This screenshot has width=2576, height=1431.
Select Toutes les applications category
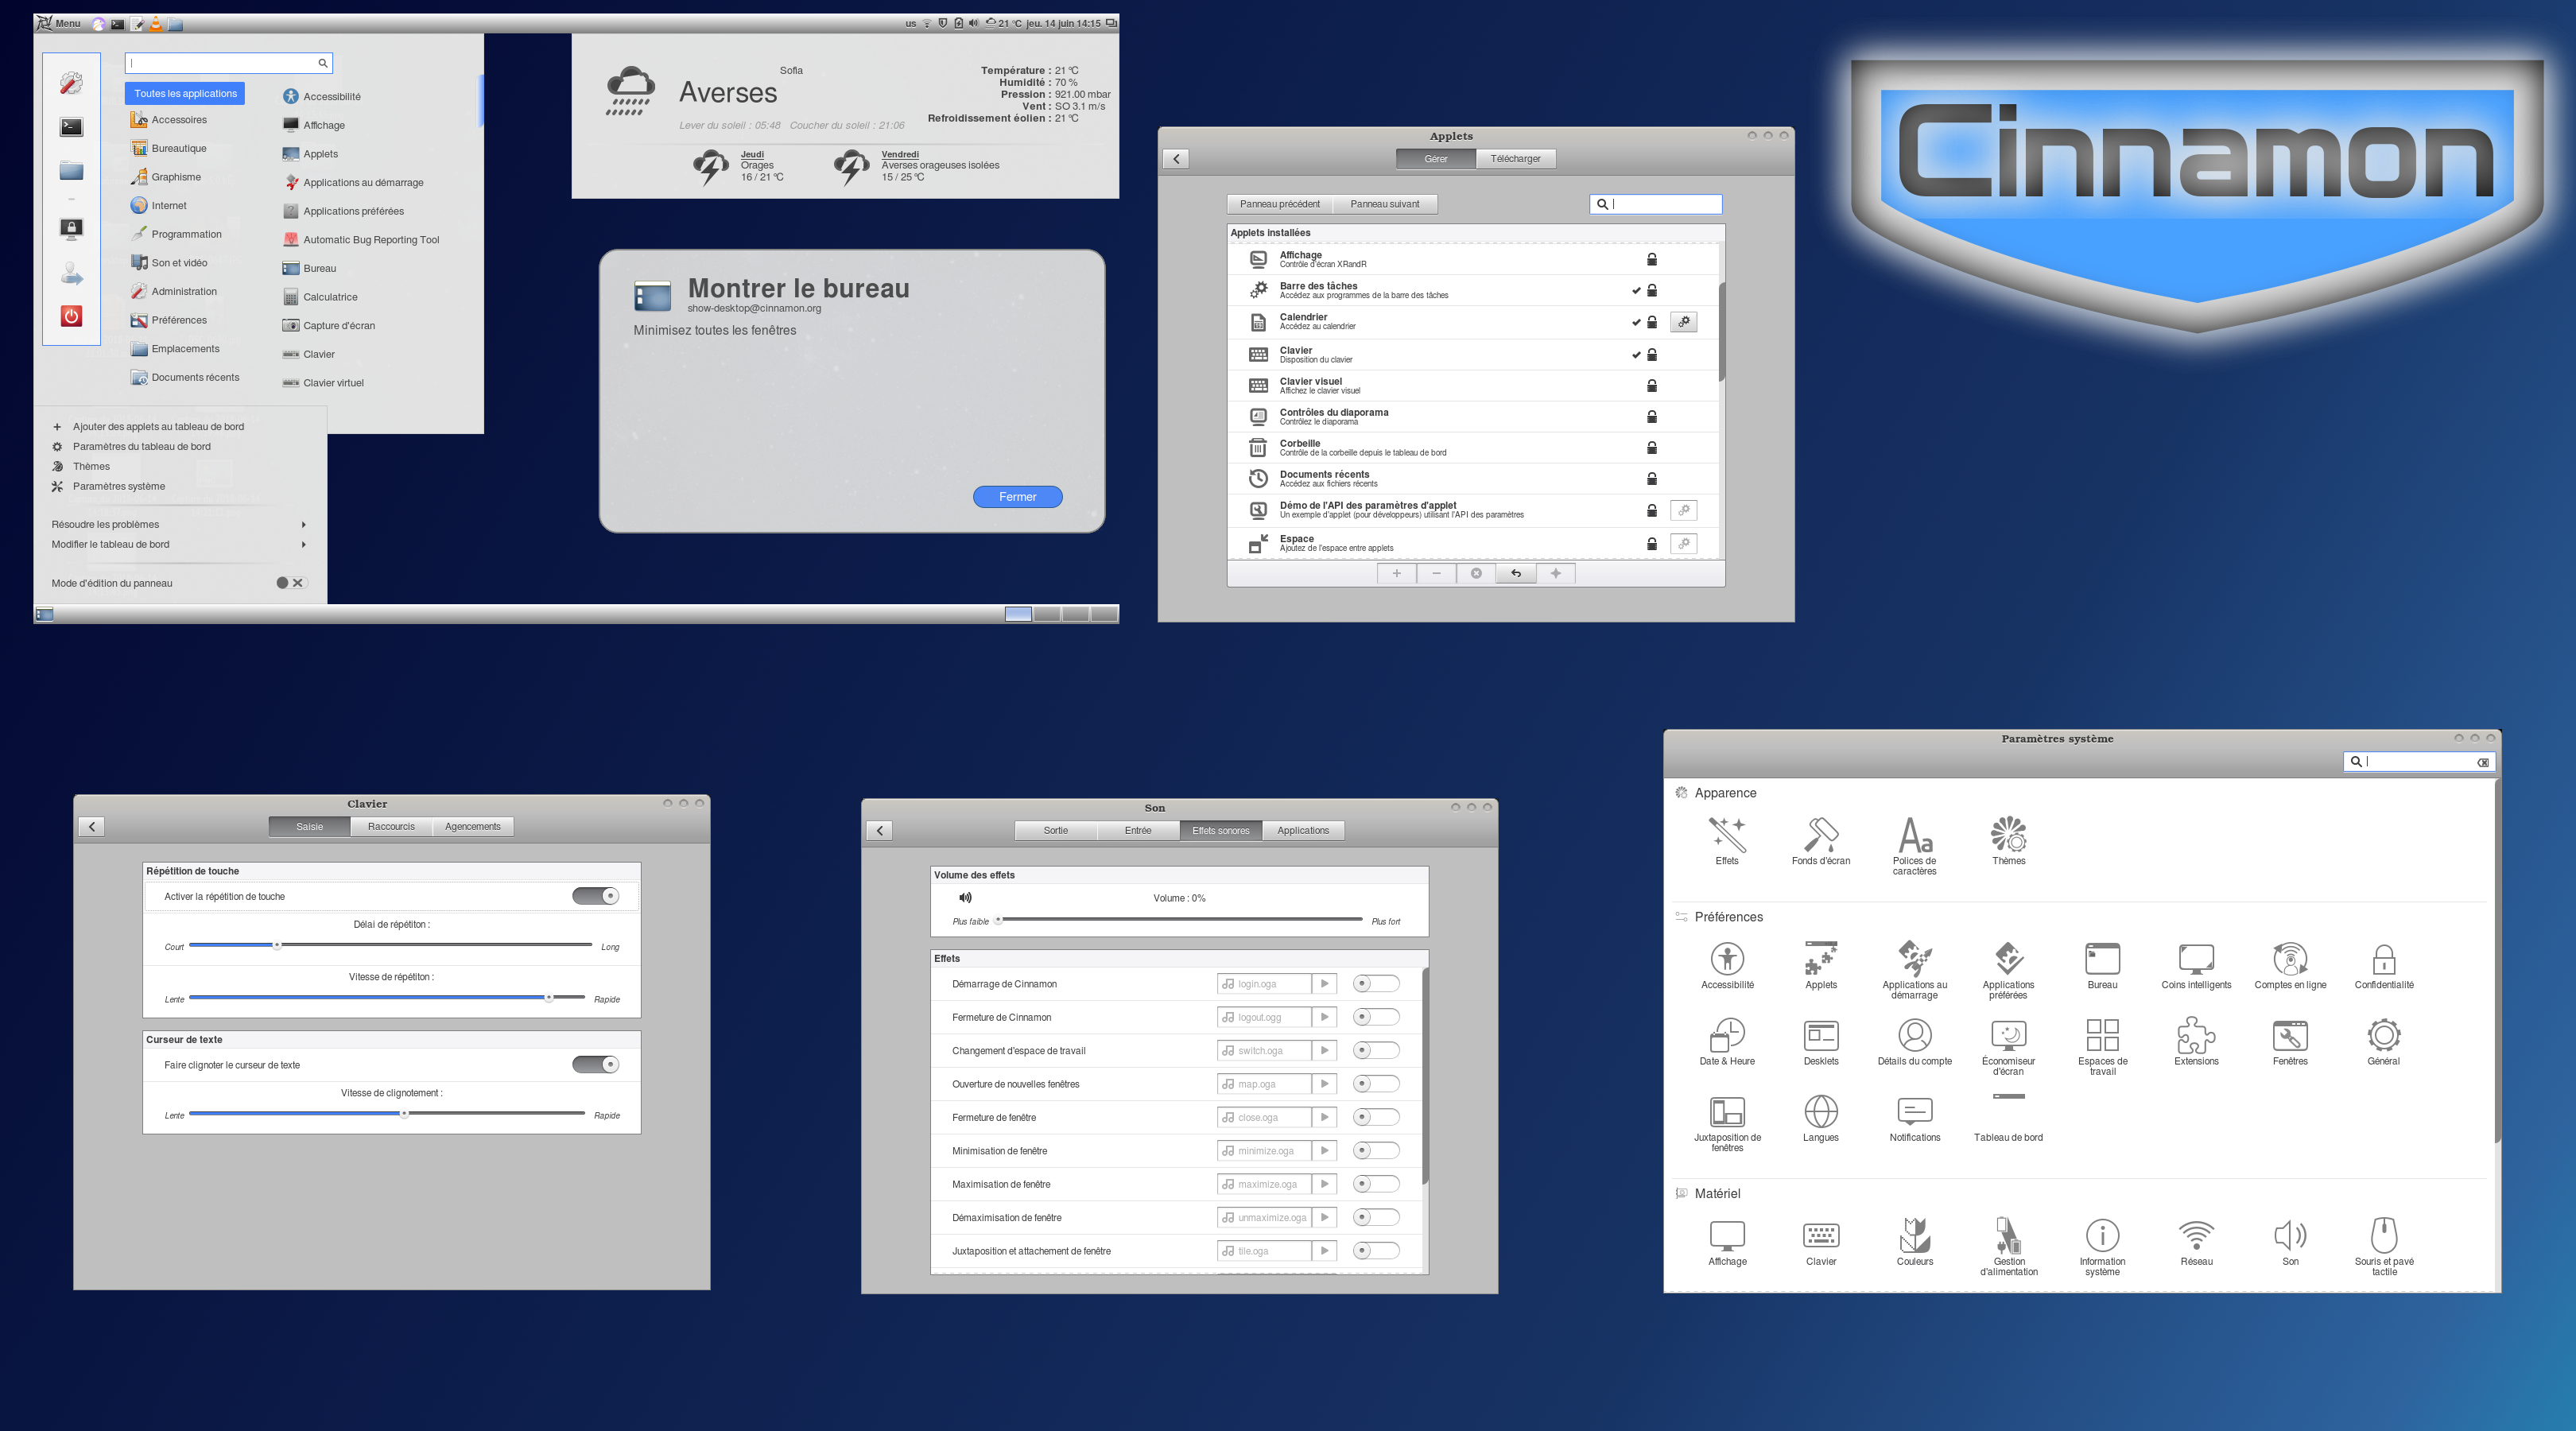click(x=185, y=93)
